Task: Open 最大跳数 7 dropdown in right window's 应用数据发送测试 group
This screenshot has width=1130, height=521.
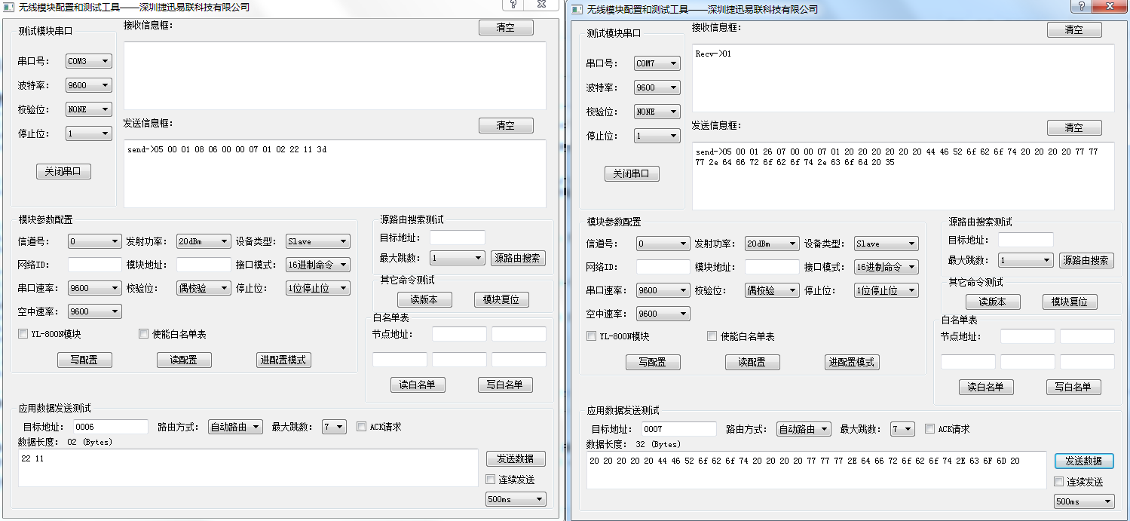Action: 902,429
